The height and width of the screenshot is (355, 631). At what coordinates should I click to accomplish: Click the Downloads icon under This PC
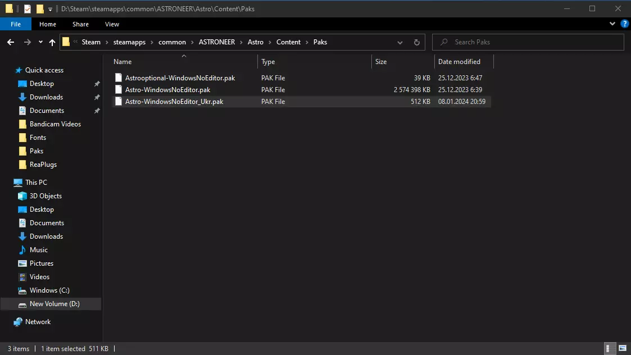22,236
